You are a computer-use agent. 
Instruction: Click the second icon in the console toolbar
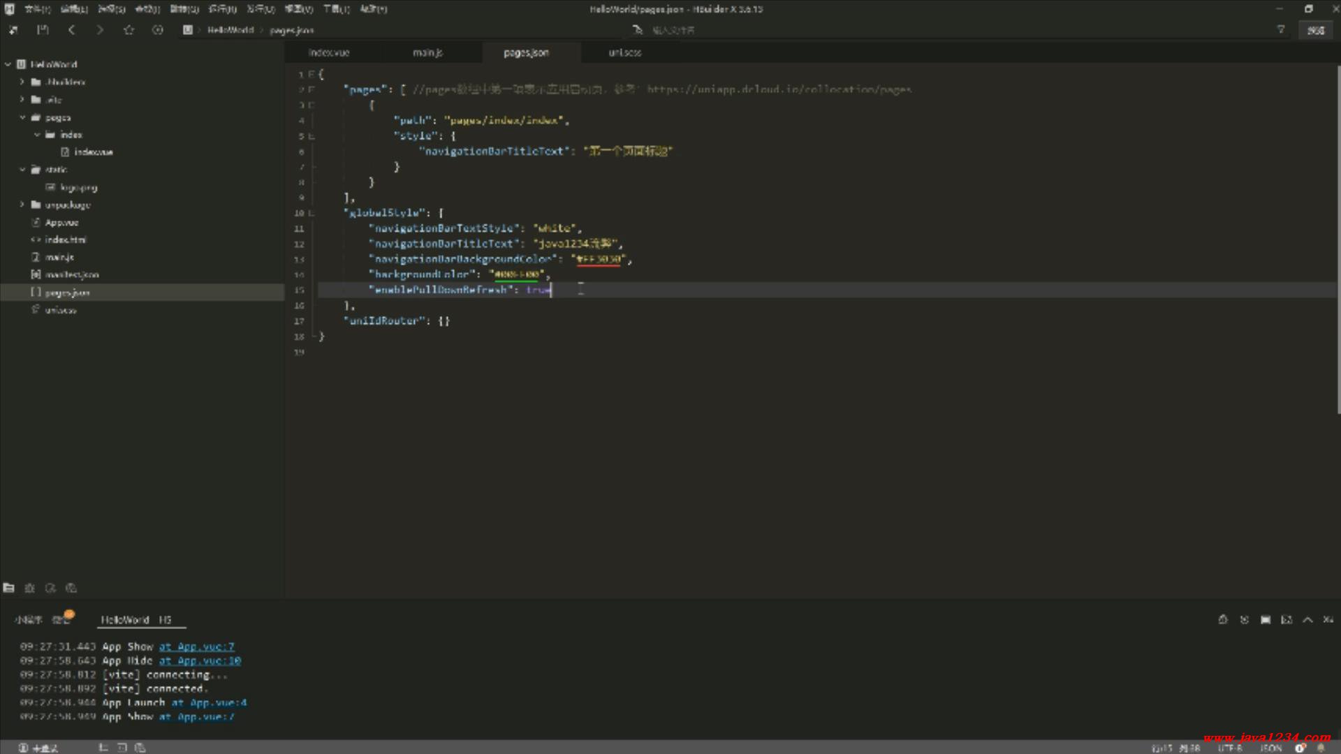1244,619
